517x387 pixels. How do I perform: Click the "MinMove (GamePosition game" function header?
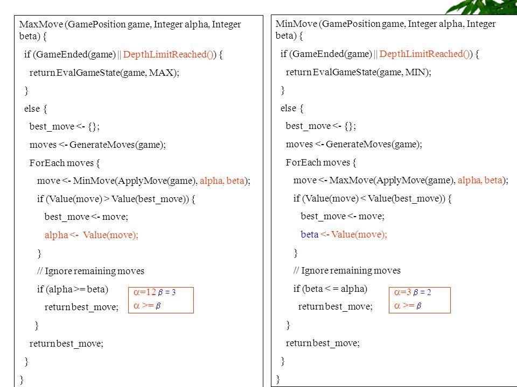click(x=386, y=29)
